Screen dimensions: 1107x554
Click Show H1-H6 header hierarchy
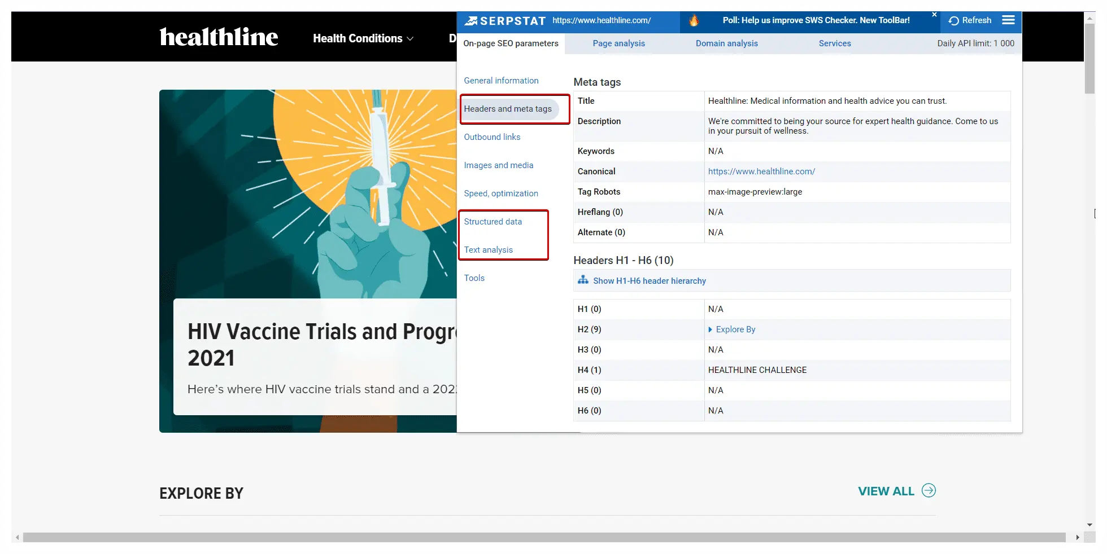[x=650, y=280]
